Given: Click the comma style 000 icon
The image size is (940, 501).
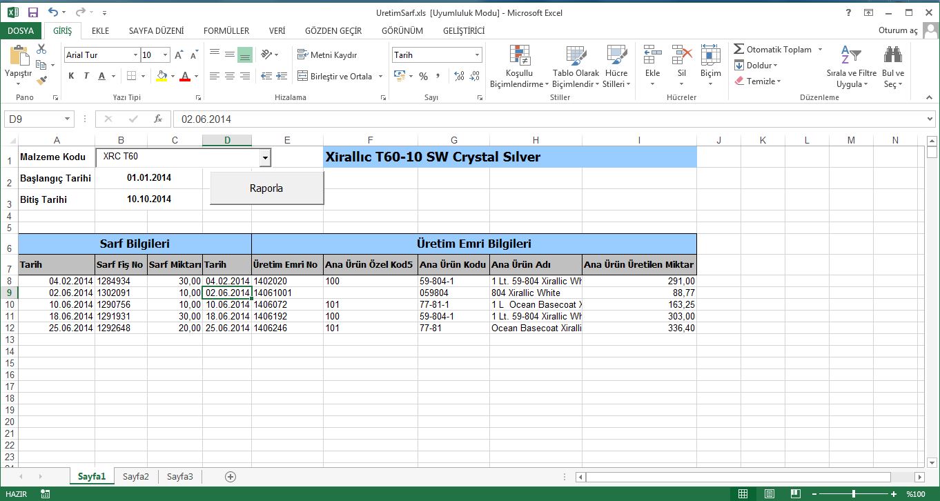Looking at the screenshot, I should point(439,77).
